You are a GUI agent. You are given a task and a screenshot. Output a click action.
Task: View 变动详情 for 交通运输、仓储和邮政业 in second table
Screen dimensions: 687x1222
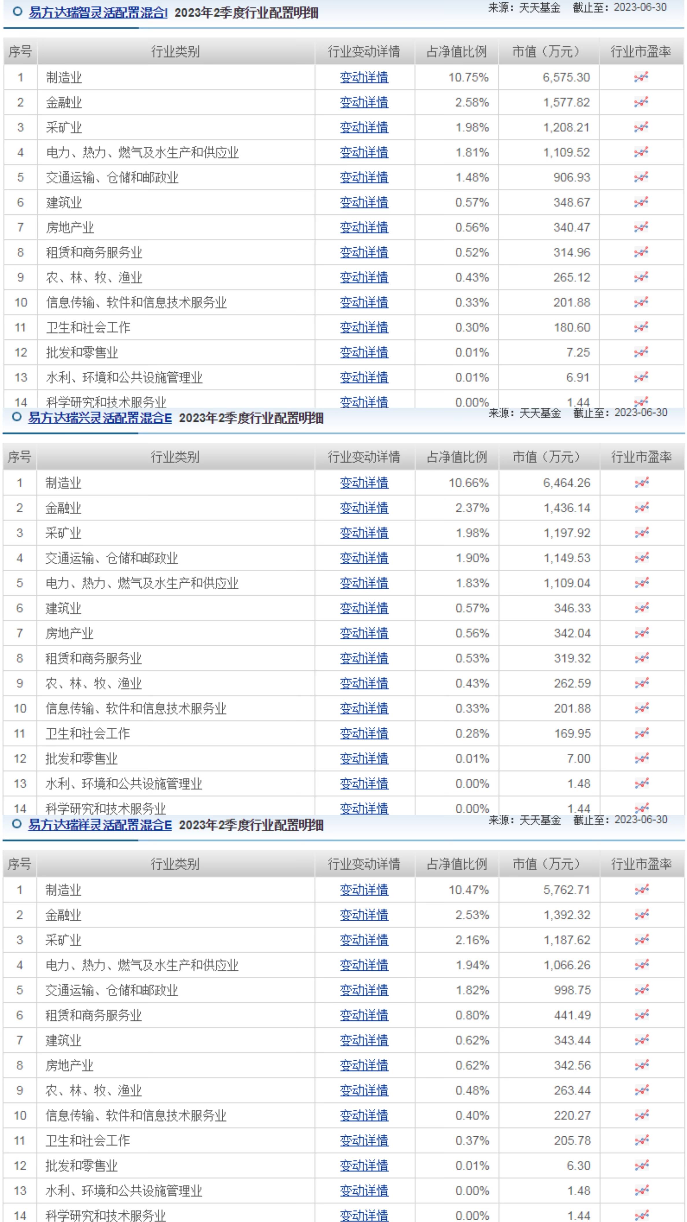[x=364, y=558]
